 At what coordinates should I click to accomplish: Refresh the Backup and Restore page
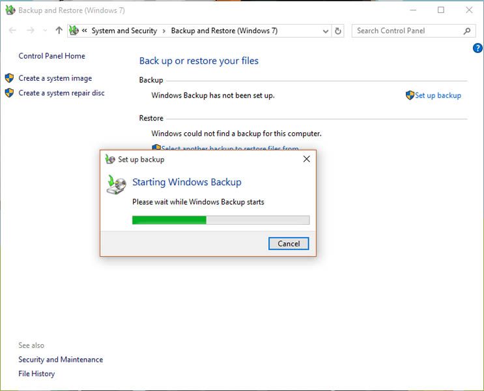(x=338, y=31)
